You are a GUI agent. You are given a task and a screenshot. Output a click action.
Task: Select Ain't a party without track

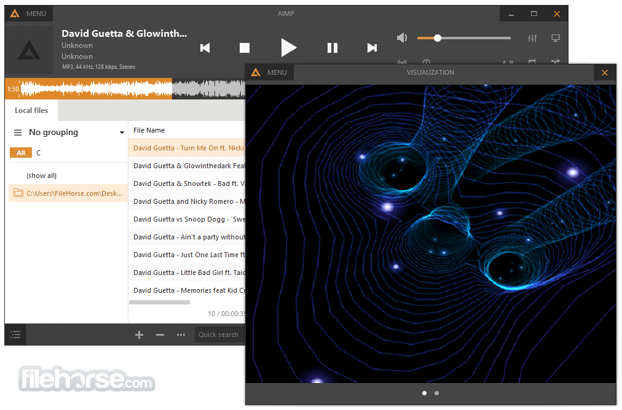click(x=187, y=237)
